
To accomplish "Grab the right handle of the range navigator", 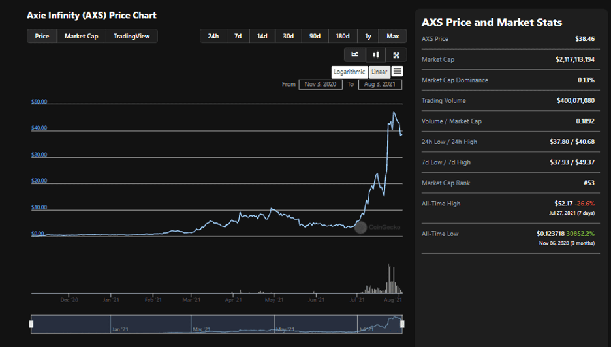I will [402, 324].
